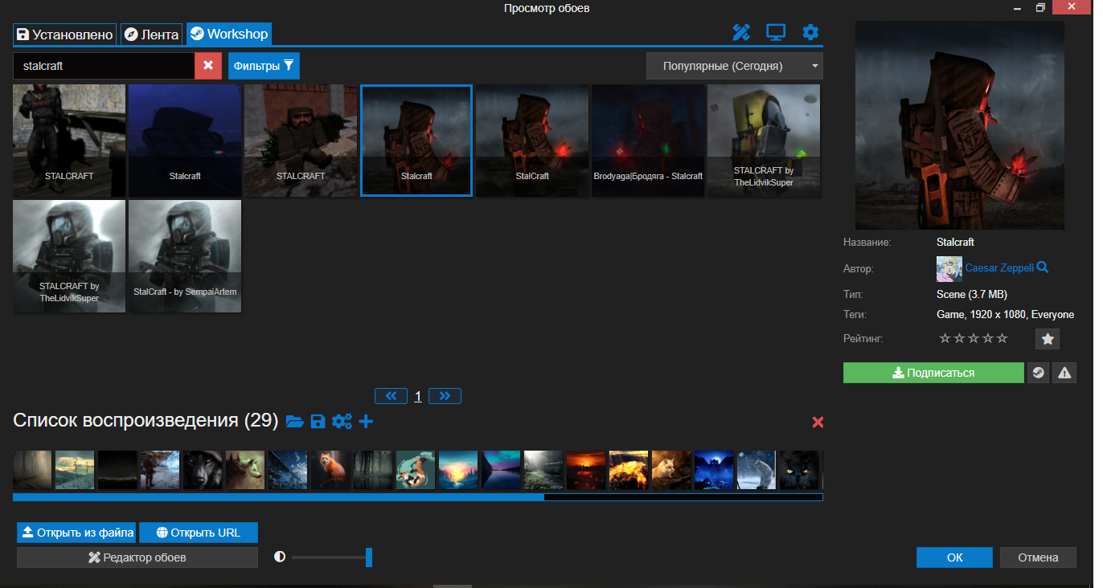Click the Открыть URL button
Viewport: 1103px width, 588px height.
click(199, 533)
